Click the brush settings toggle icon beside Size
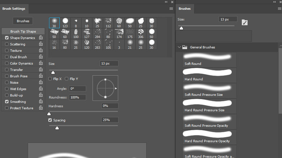The width and height of the screenshot is (282, 158). [x=245, y=23]
